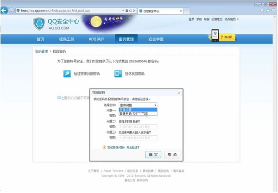
Task: Click the info icon beside 上面的方式都不可用
Action: [59, 98]
